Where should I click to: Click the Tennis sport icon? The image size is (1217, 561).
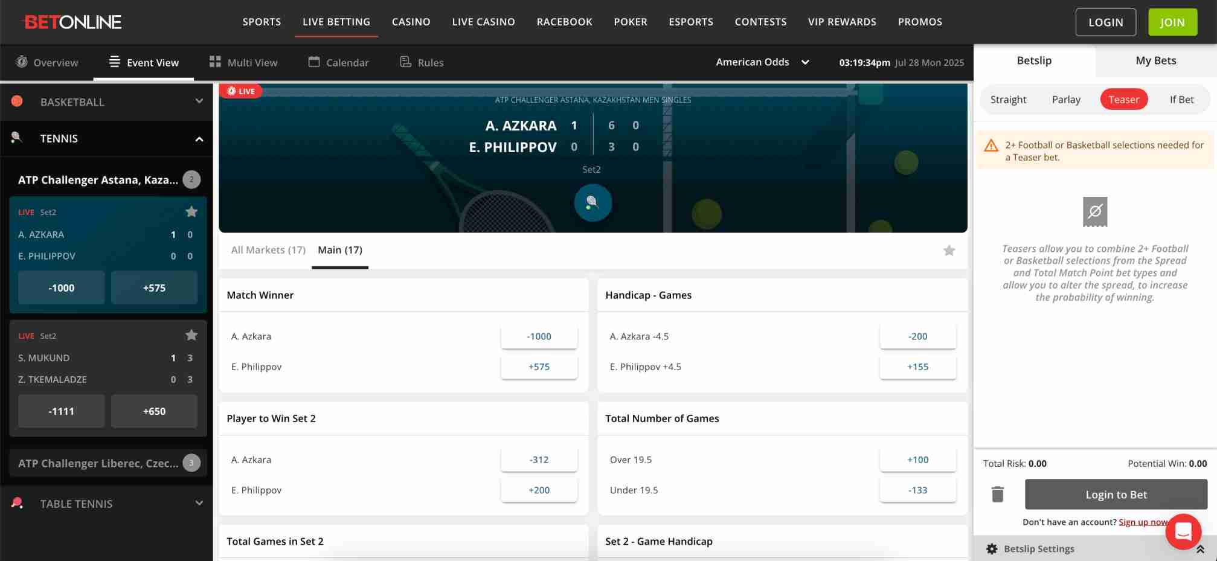tap(17, 138)
